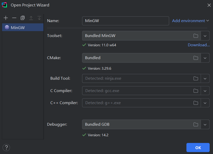The image size is (213, 154).
Task: Click the Debugger: label
Action: point(57,124)
